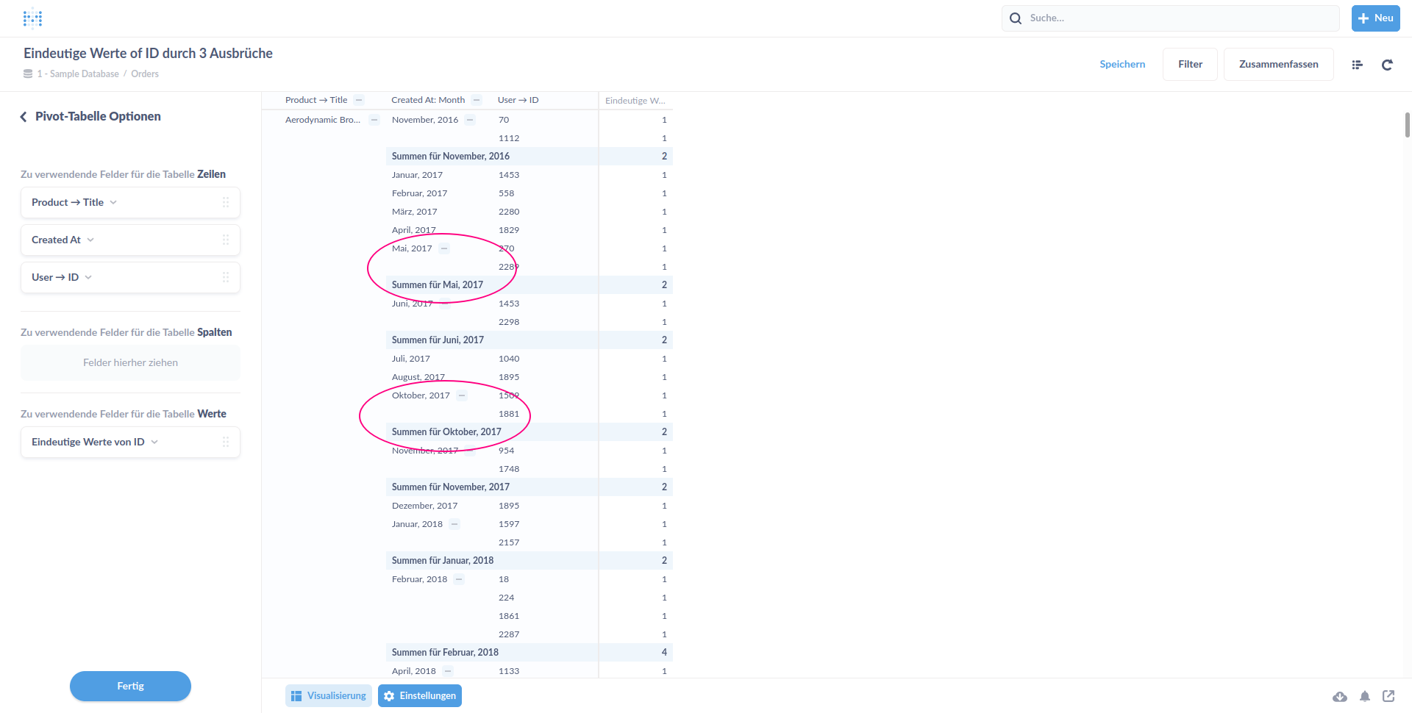The image size is (1412, 713).
Task: Click the Februar, 2017 row label
Action: point(419,193)
